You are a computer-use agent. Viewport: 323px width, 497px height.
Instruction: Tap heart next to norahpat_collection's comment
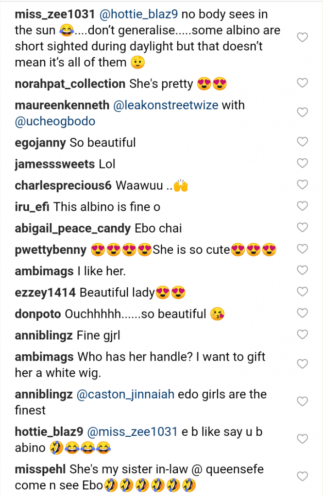pos(302,83)
